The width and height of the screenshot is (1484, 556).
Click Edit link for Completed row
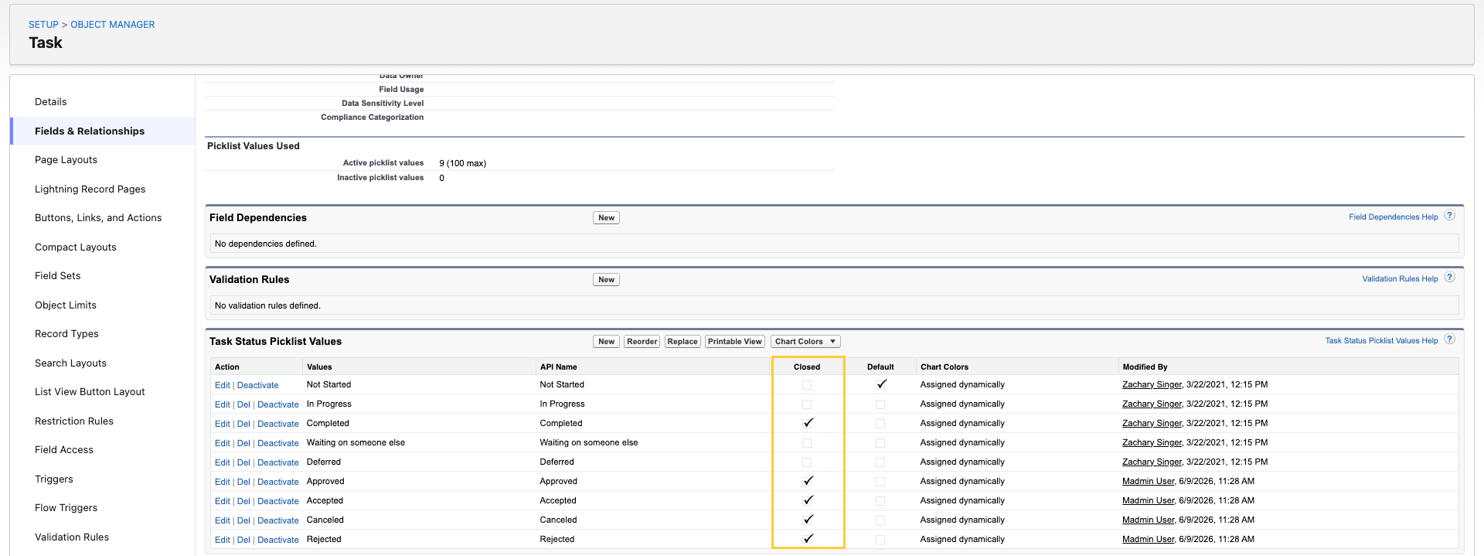point(223,424)
